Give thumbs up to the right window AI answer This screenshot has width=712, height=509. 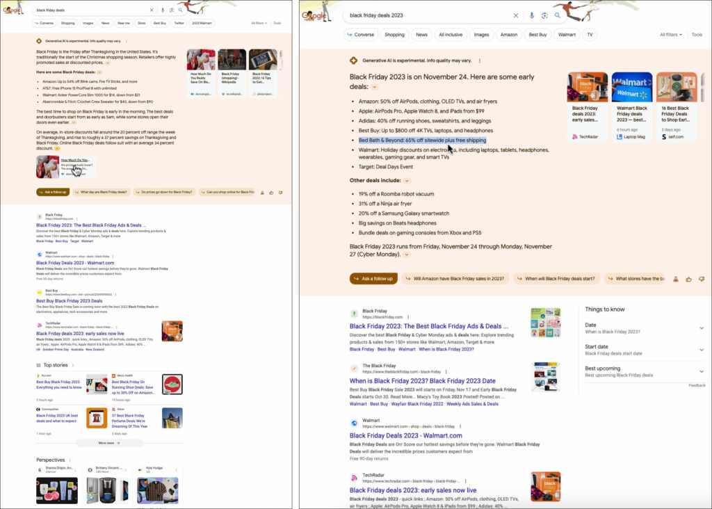[689, 279]
